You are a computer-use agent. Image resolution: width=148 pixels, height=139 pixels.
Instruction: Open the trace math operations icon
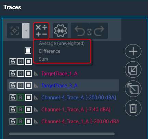[41, 31]
